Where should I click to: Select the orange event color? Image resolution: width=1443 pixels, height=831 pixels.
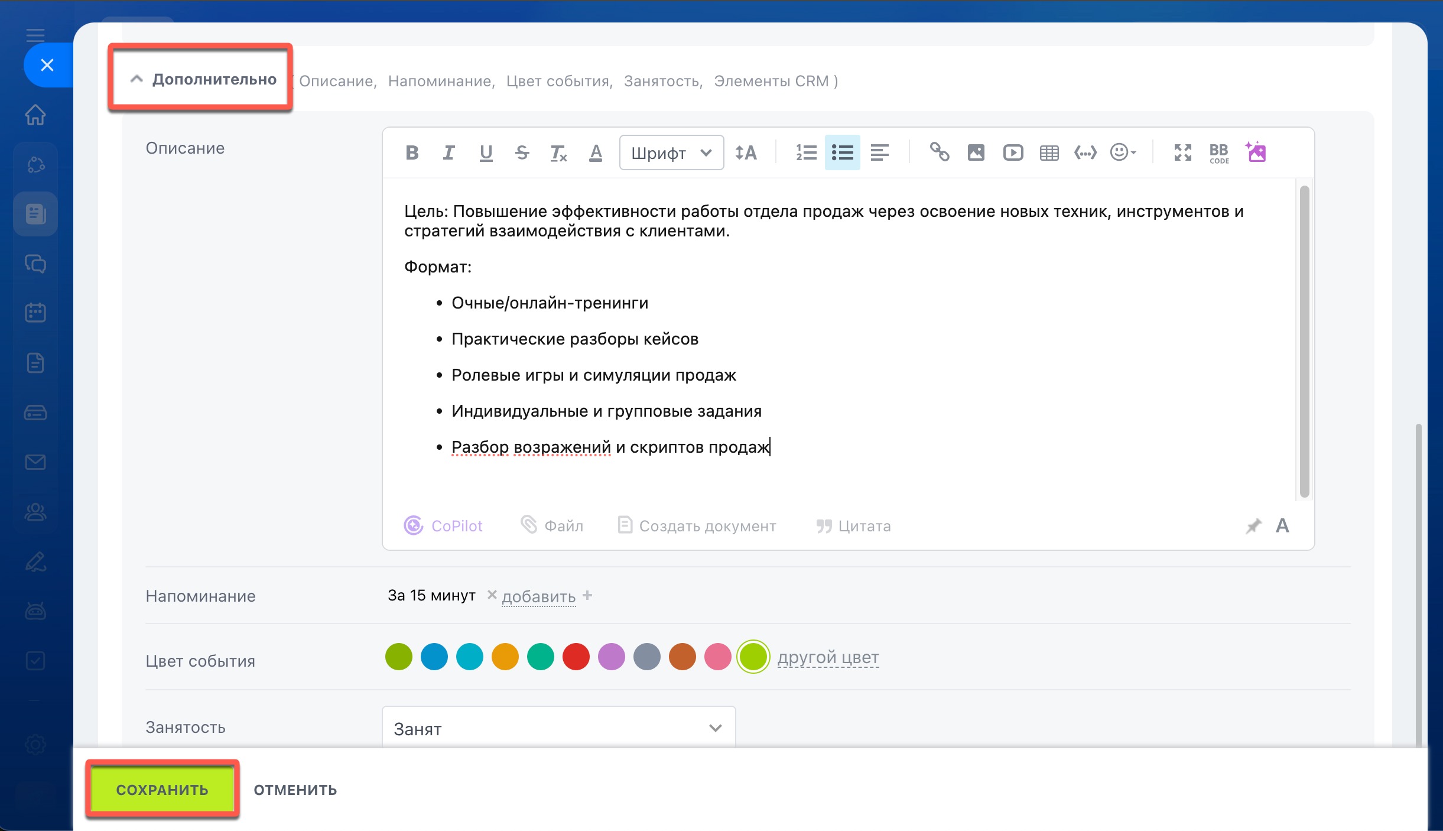505,657
